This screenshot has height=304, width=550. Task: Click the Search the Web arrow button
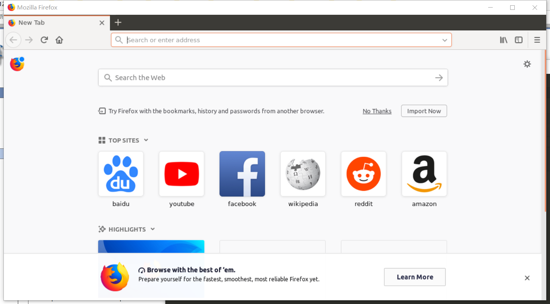(439, 78)
